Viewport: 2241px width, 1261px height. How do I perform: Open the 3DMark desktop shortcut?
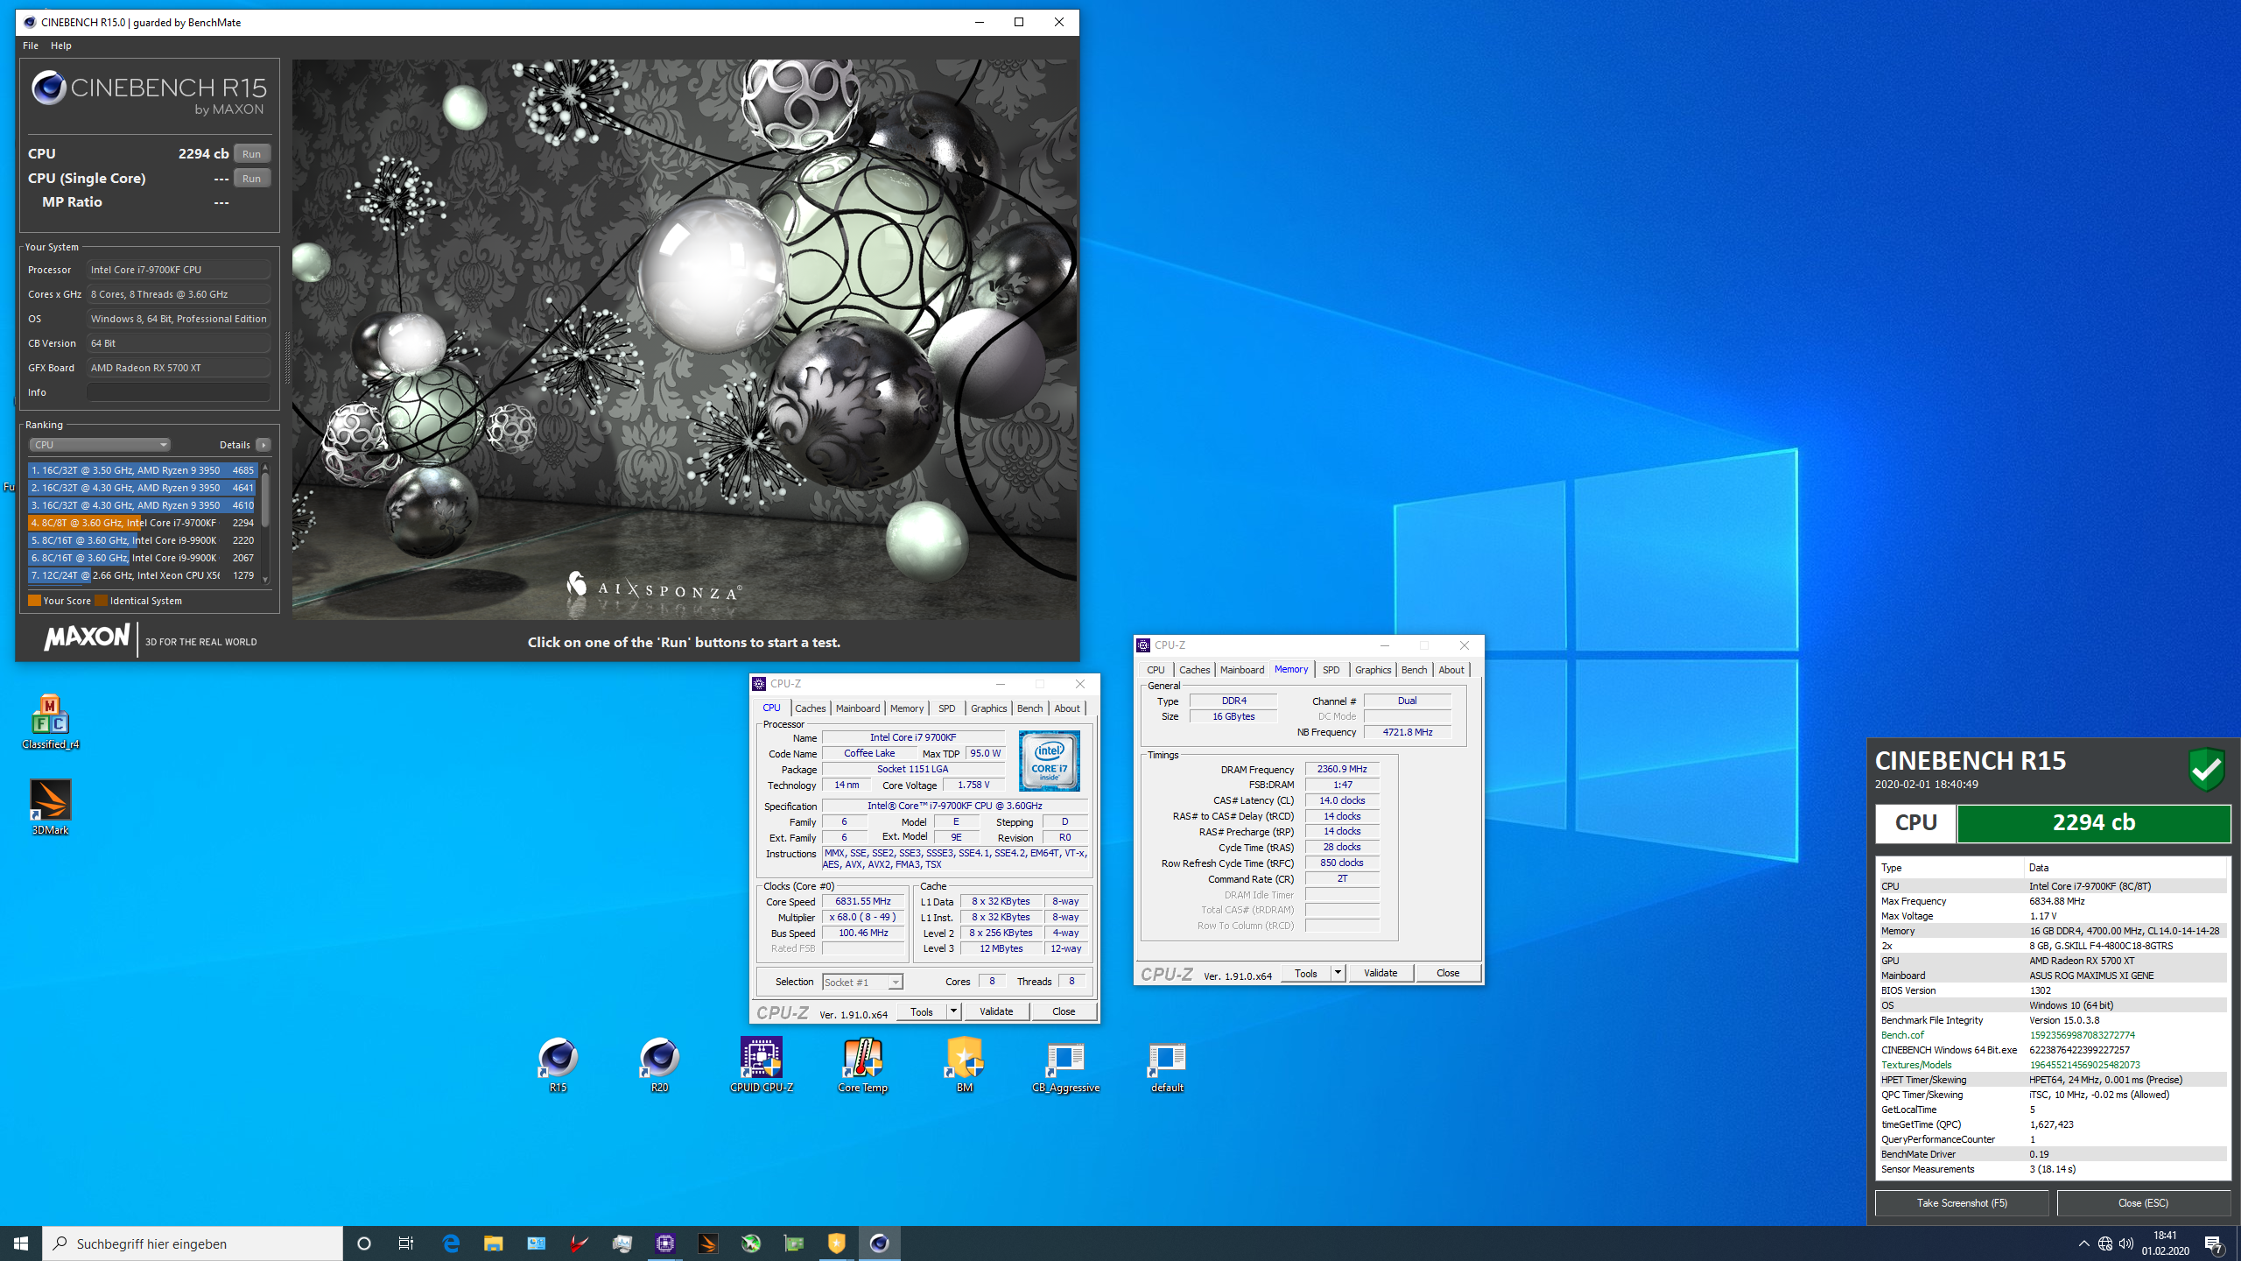coord(50,807)
